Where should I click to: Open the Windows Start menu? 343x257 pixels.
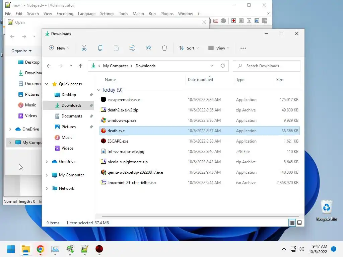coord(11,249)
